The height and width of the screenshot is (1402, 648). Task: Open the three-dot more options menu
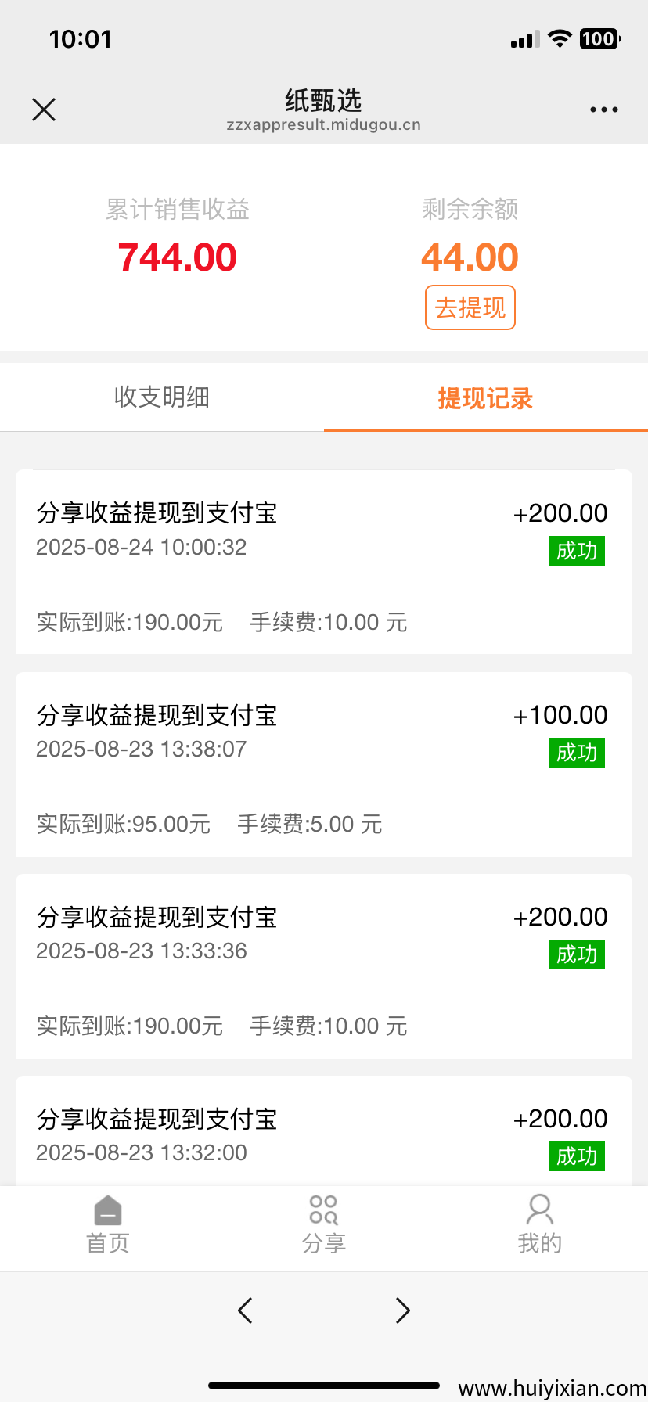pos(603,110)
